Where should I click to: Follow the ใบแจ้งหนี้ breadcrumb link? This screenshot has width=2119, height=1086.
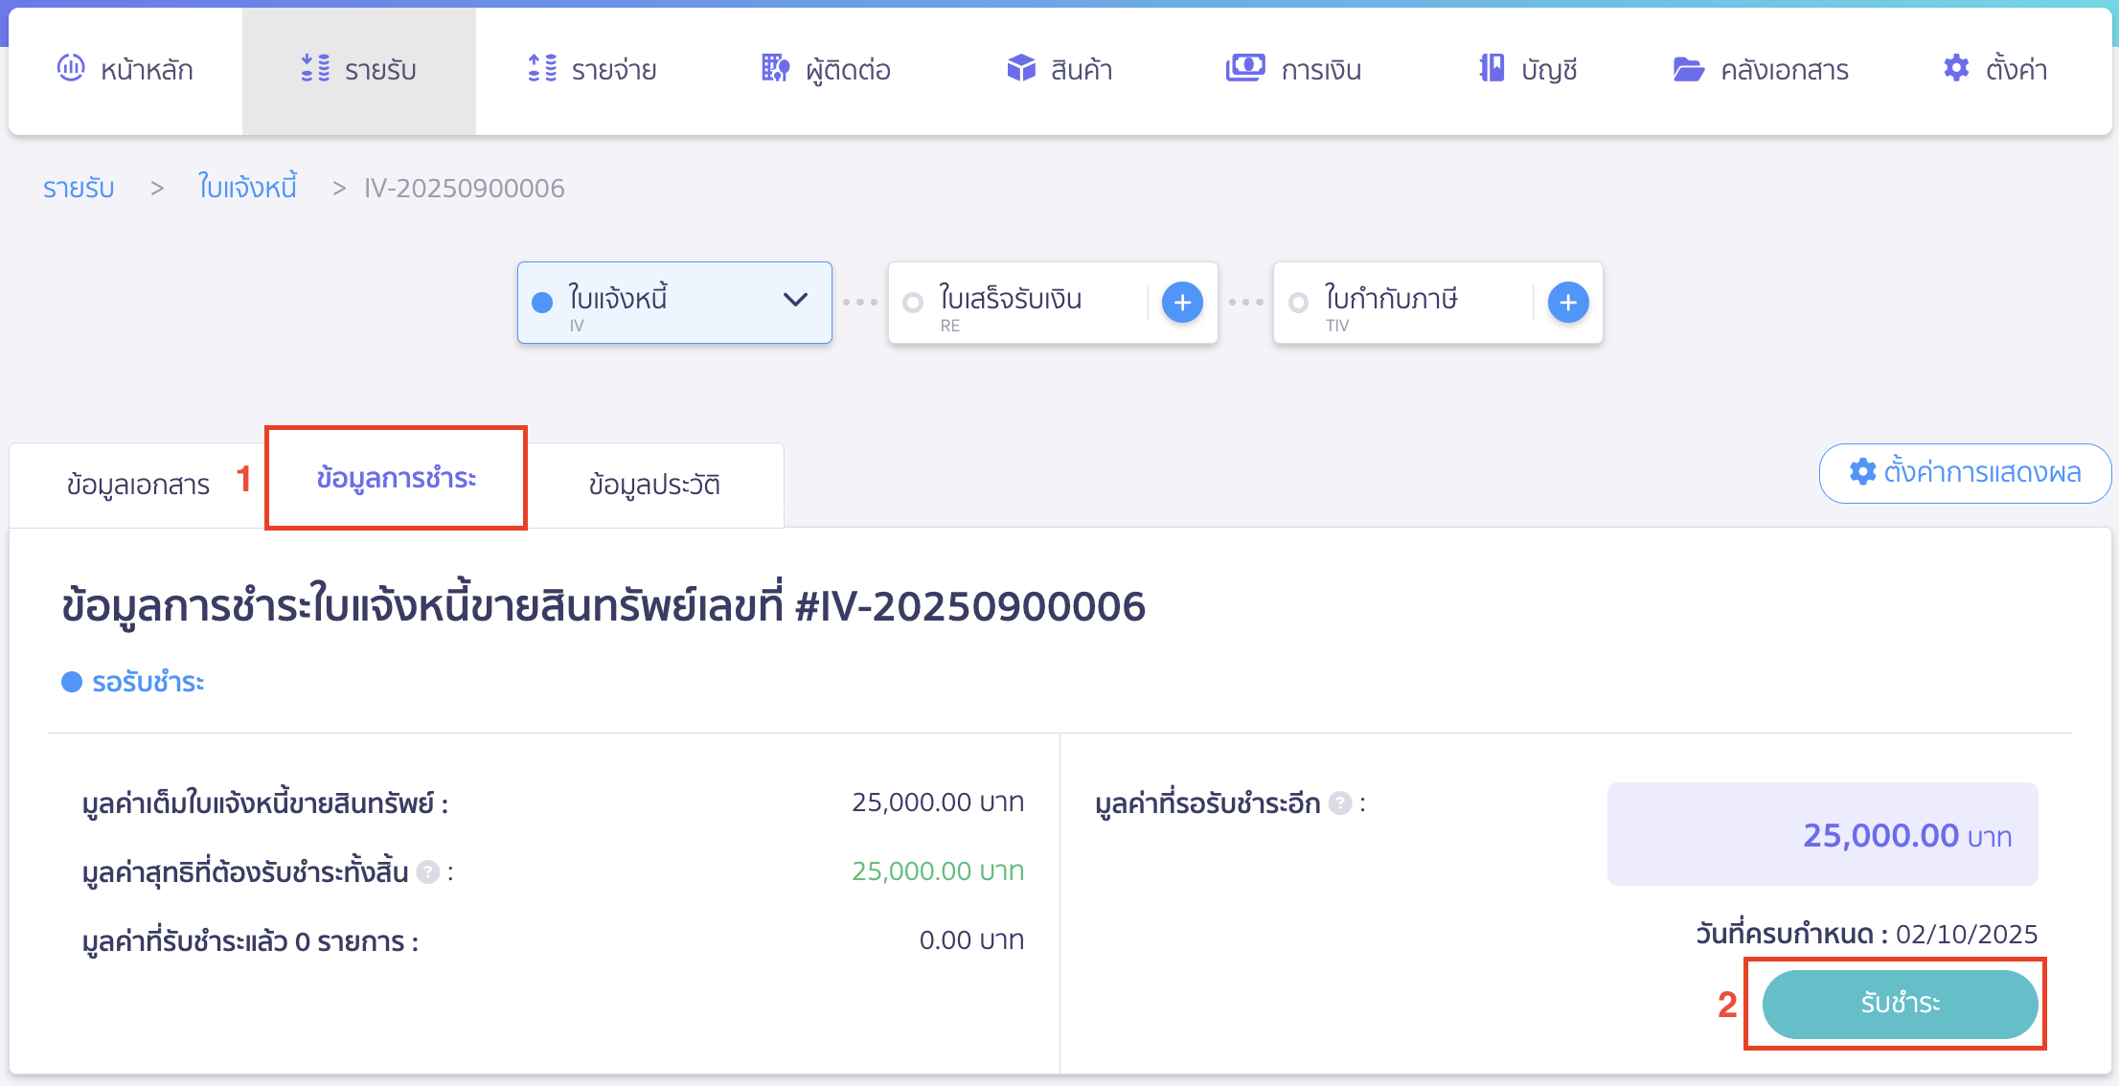246,188
